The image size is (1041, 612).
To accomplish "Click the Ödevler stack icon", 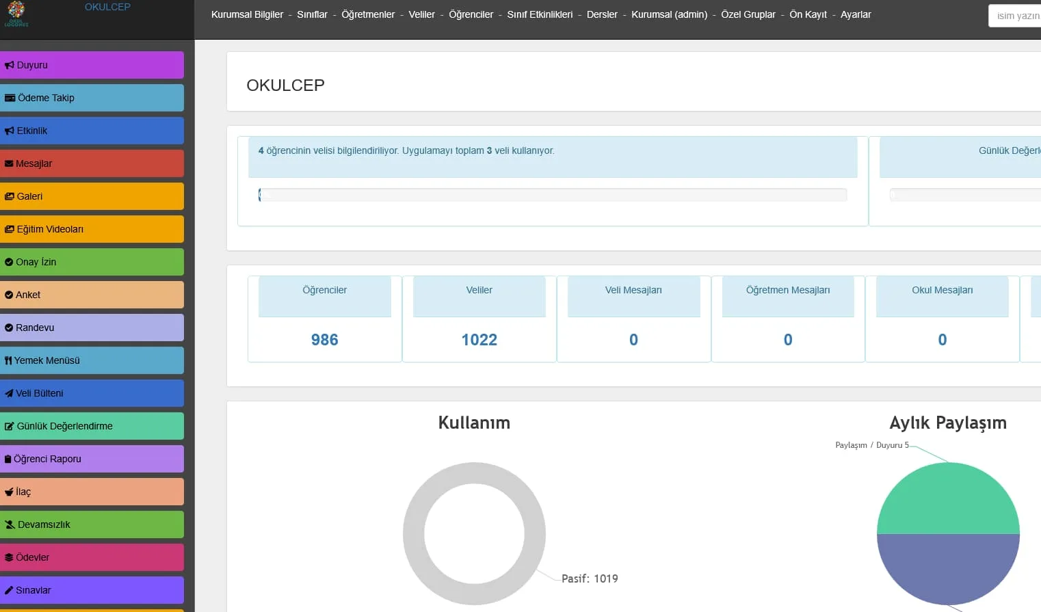I will tap(9, 558).
